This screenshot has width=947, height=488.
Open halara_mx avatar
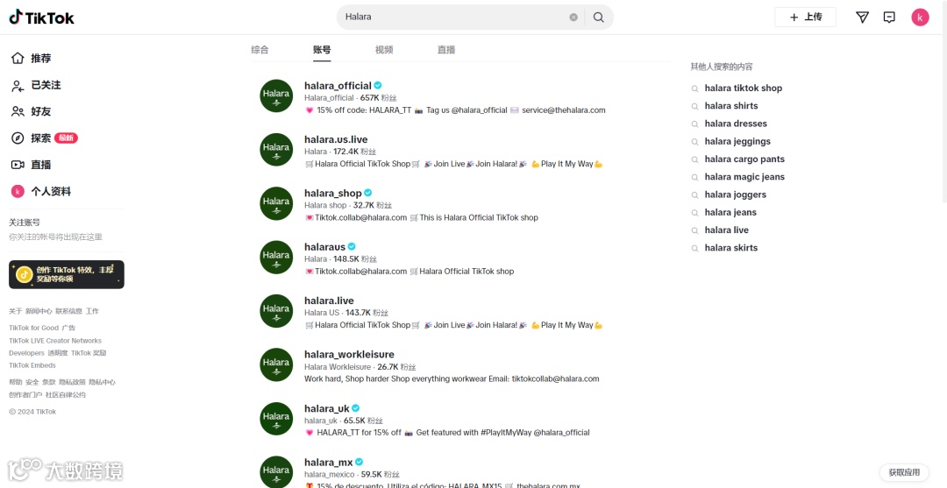point(276,471)
